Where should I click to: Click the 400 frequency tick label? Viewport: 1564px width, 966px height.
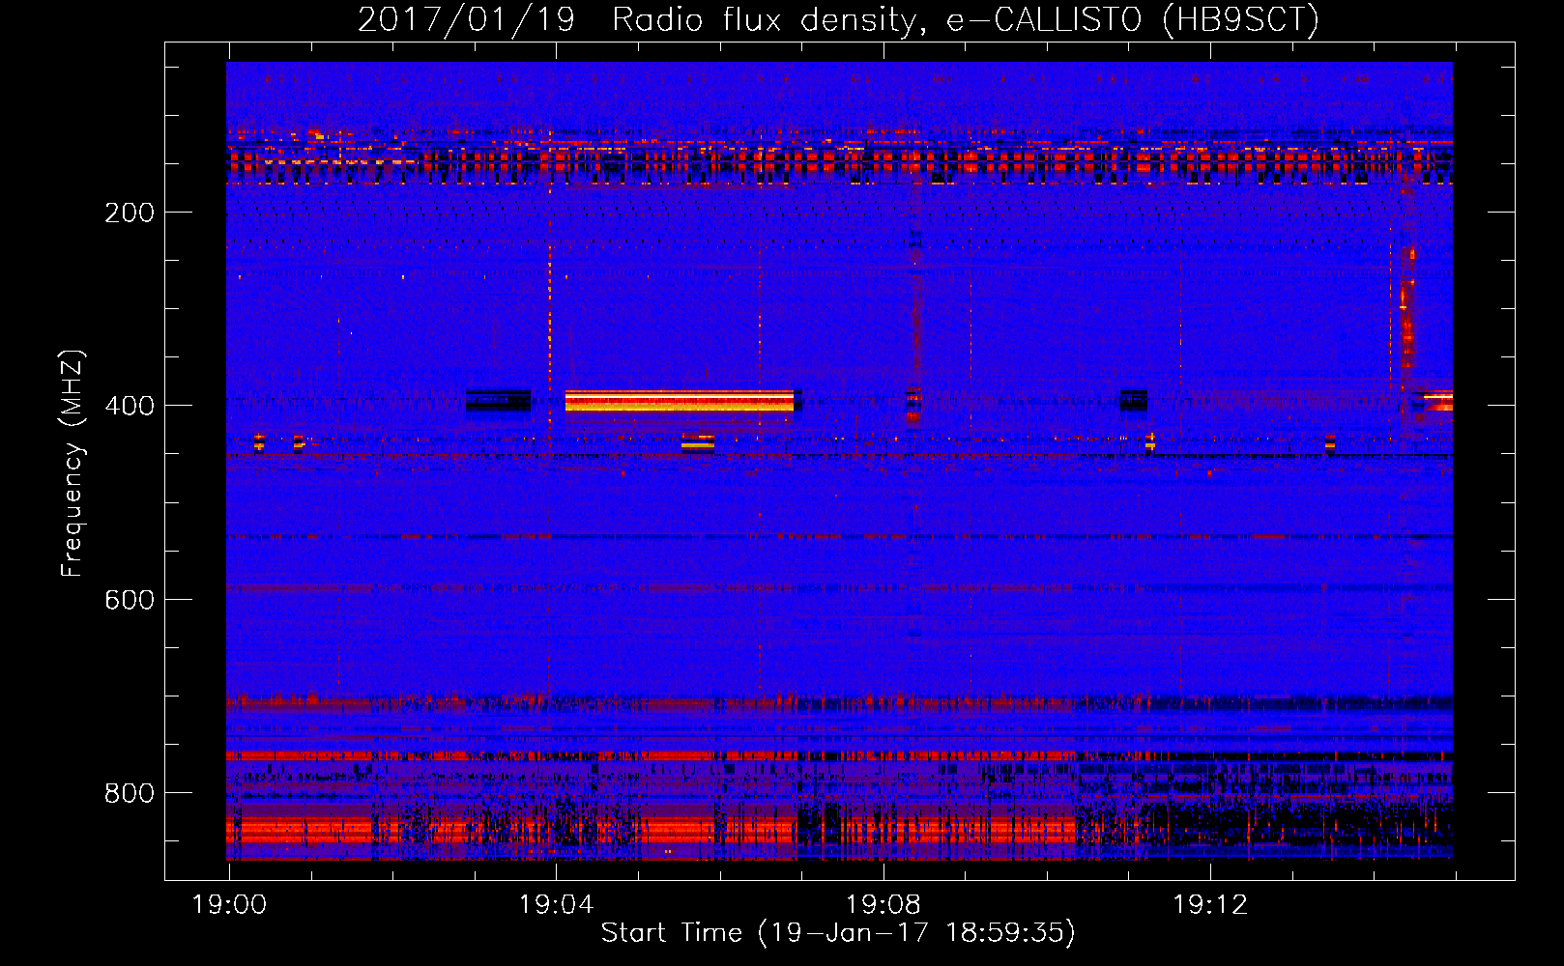[130, 406]
